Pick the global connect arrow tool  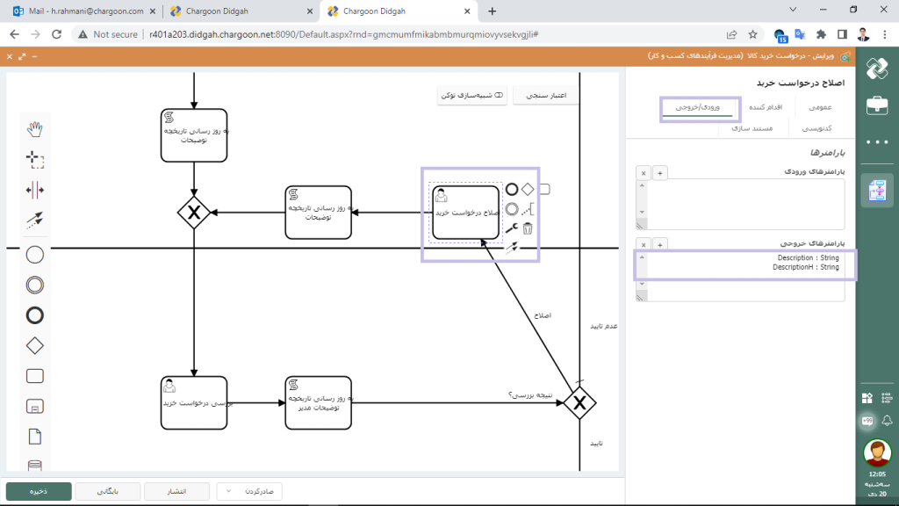(x=35, y=220)
